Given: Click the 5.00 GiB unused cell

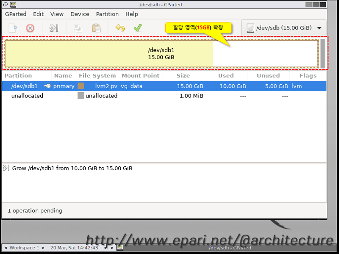Looking at the screenshot, I should coord(277,86).
